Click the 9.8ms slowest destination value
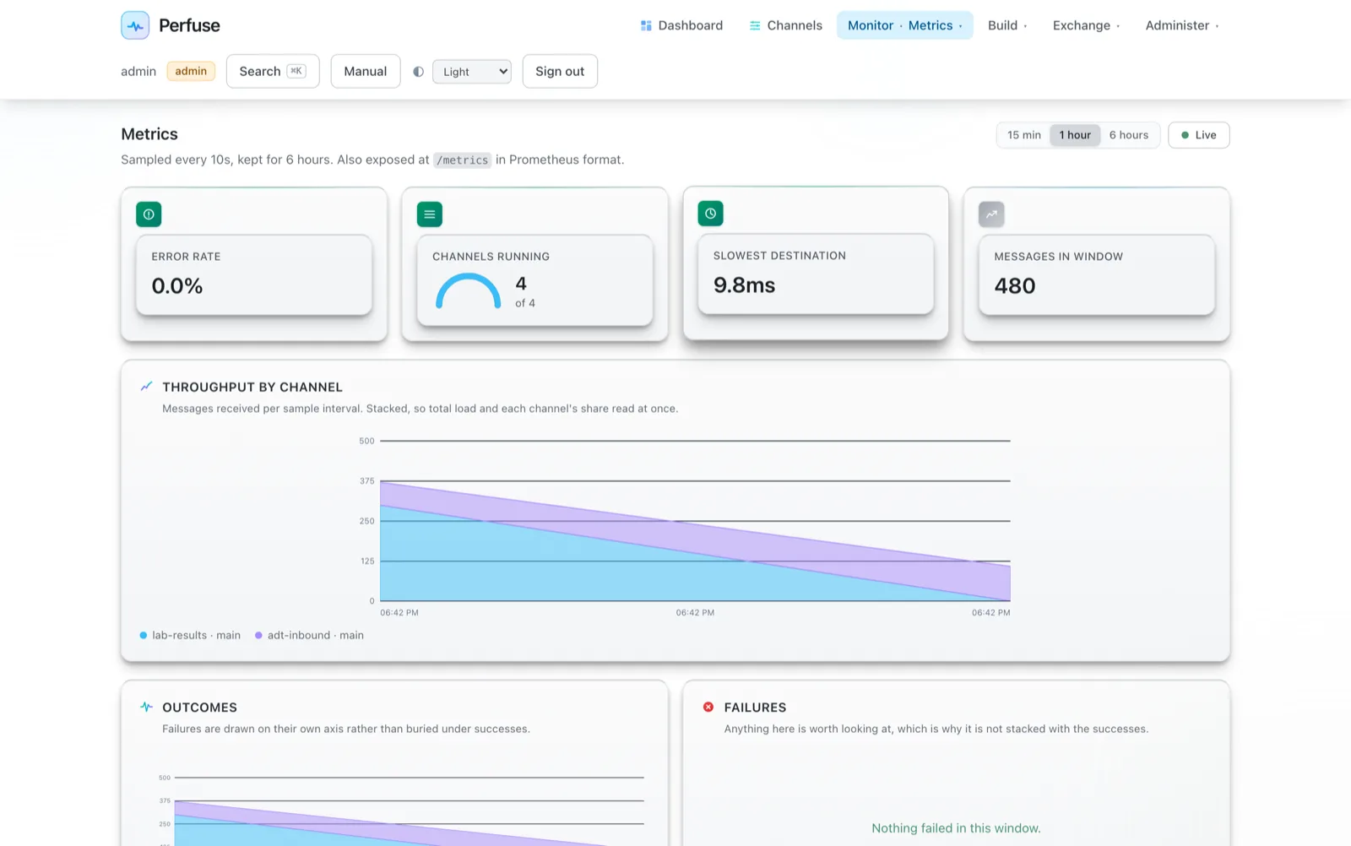 tap(744, 285)
